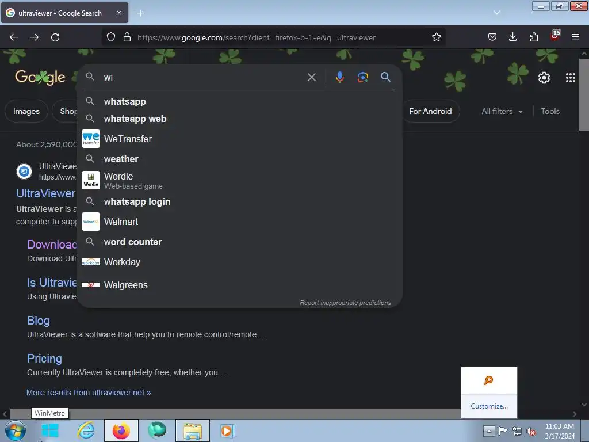Open the media player taskbar icon
Image resolution: width=589 pixels, height=442 pixels.
tap(227, 430)
